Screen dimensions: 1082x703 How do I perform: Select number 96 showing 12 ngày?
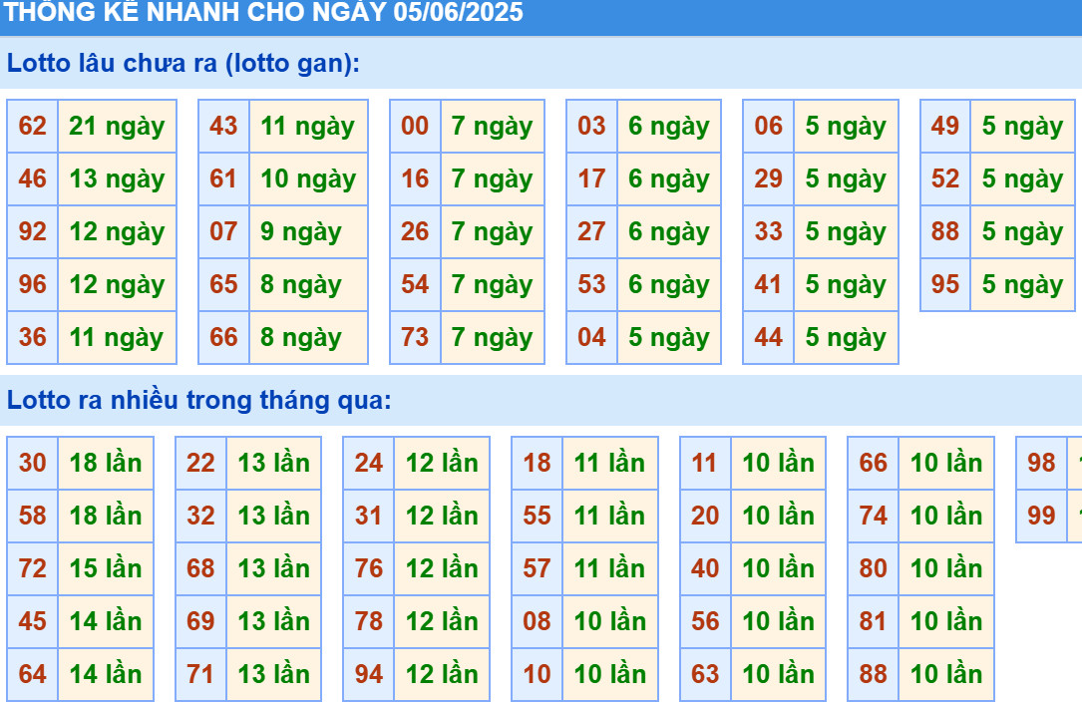click(x=31, y=284)
